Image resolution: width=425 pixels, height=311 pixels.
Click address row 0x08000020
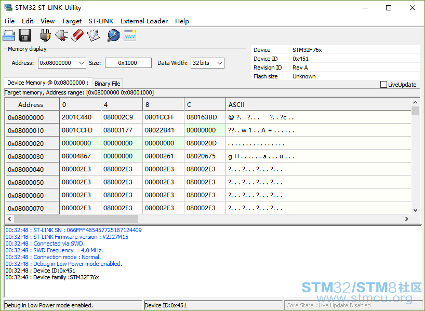pos(32,144)
